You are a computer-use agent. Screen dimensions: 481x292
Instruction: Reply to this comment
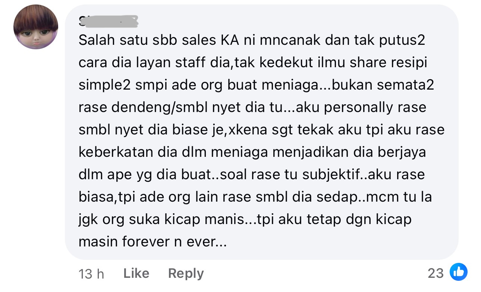[x=186, y=274]
